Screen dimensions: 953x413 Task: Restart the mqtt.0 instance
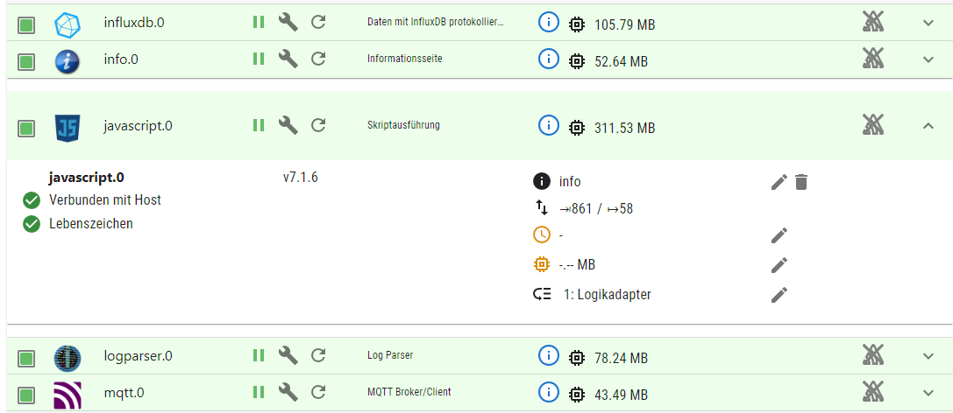[318, 391]
